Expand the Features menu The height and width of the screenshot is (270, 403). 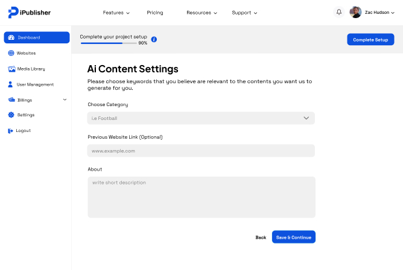point(116,13)
